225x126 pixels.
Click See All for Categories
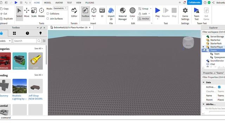(x=38, y=49)
